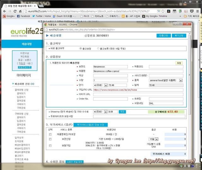Click the 쉬핑네임 DHL field
The image size is (202, 170).
pyautogui.click(x=166, y=103)
